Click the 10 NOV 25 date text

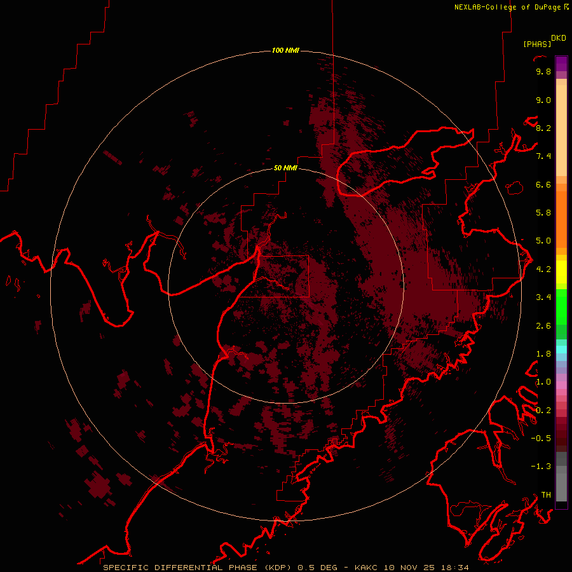(408, 568)
